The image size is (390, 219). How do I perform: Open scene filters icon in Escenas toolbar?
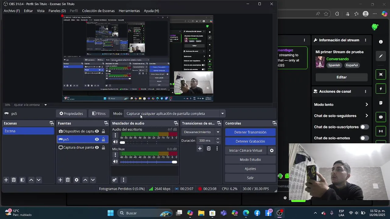tap(22, 180)
